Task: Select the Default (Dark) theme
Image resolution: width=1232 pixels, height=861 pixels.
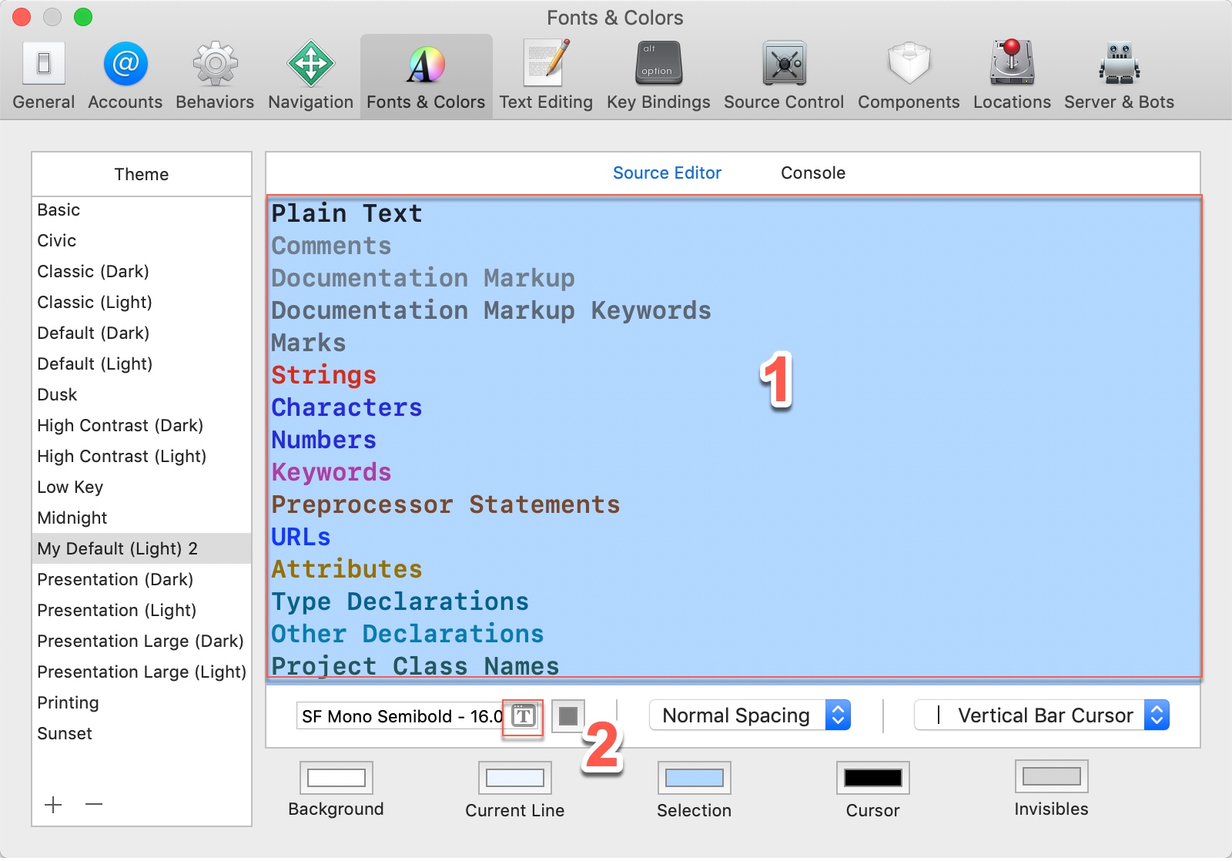Action: [142, 333]
